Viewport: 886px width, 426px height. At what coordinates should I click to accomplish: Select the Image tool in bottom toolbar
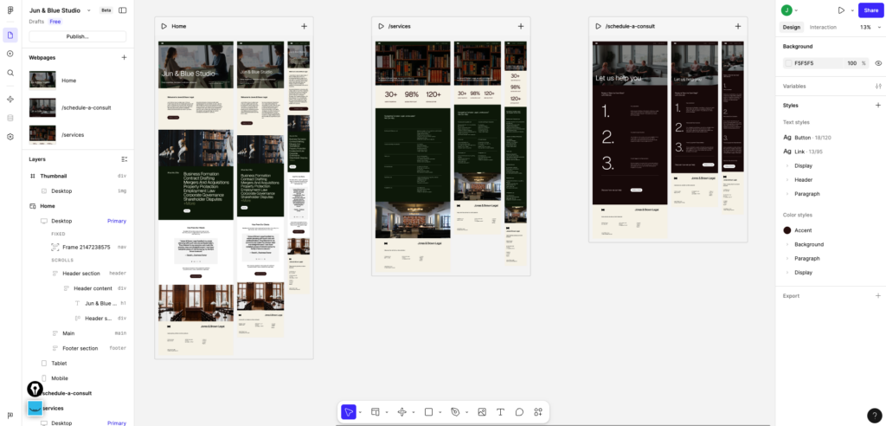point(482,412)
